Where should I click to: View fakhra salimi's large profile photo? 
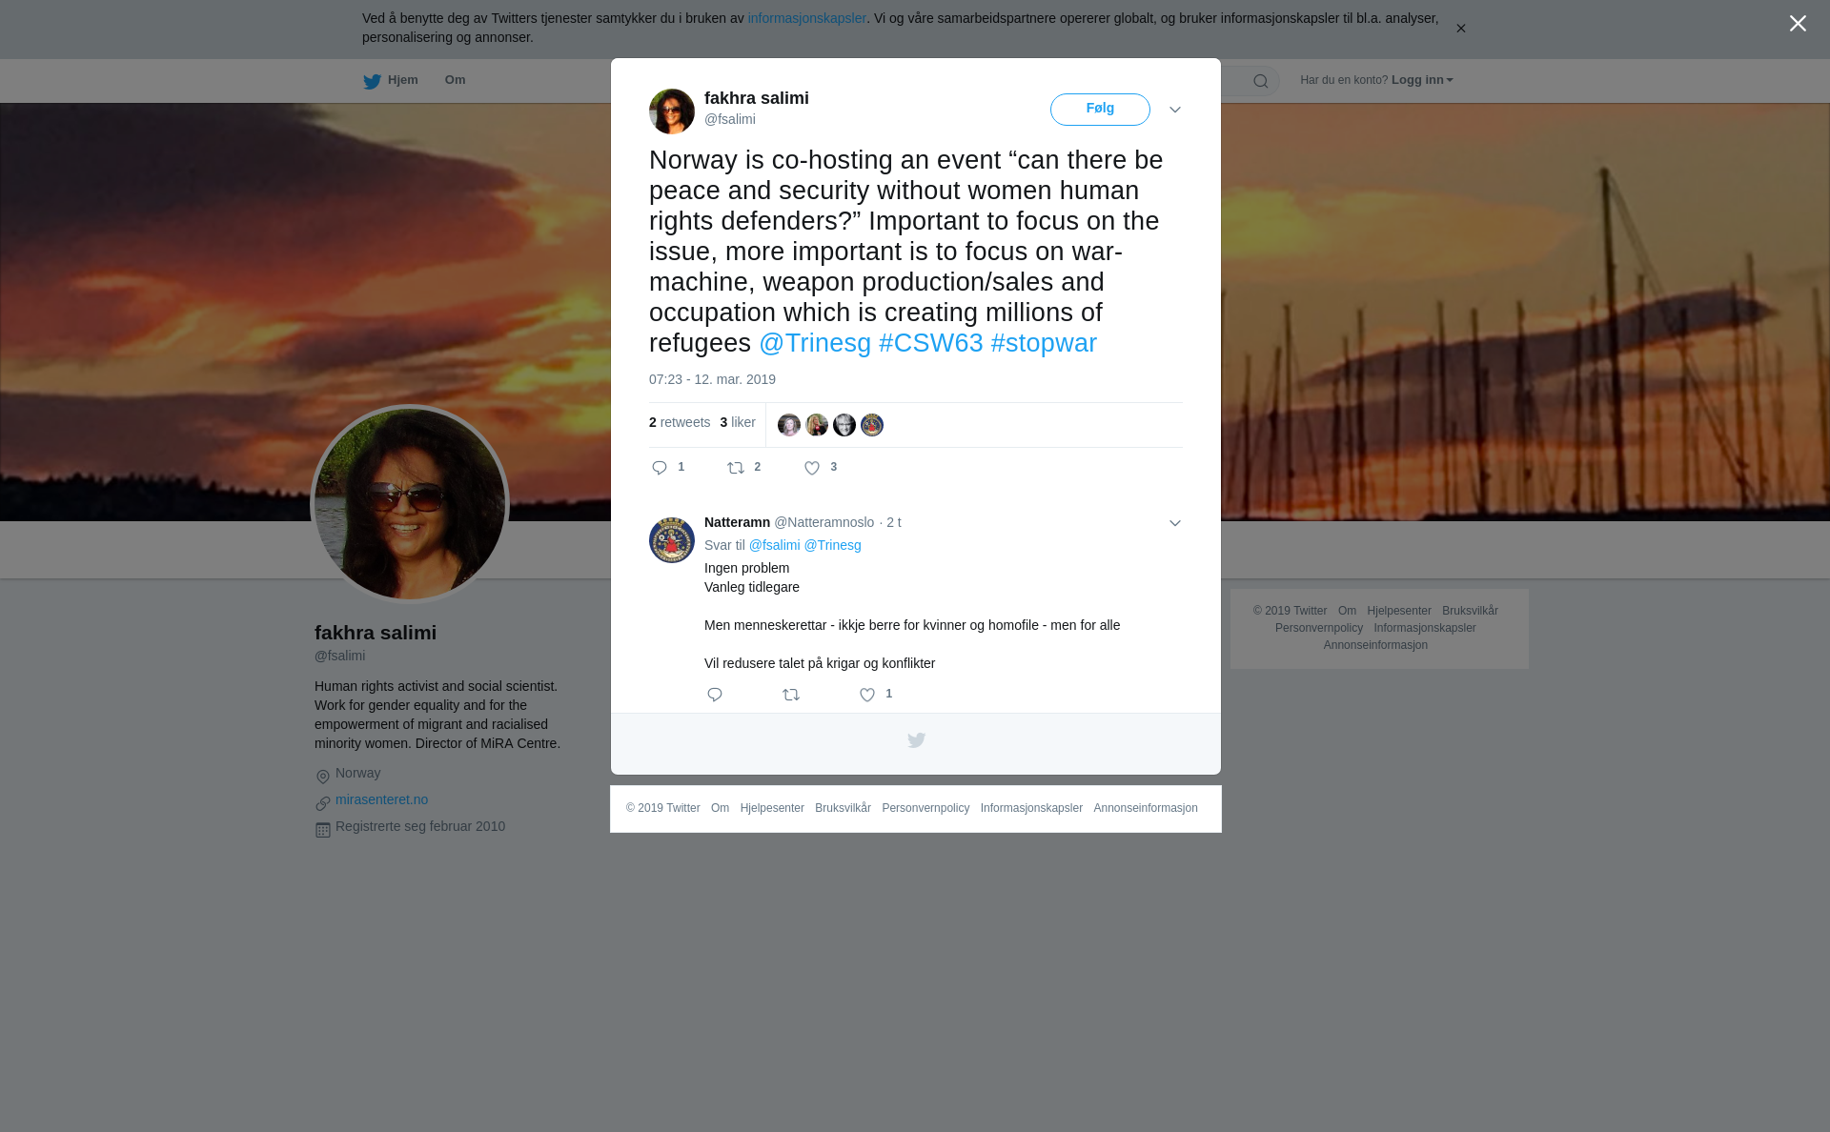click(410, 504)
